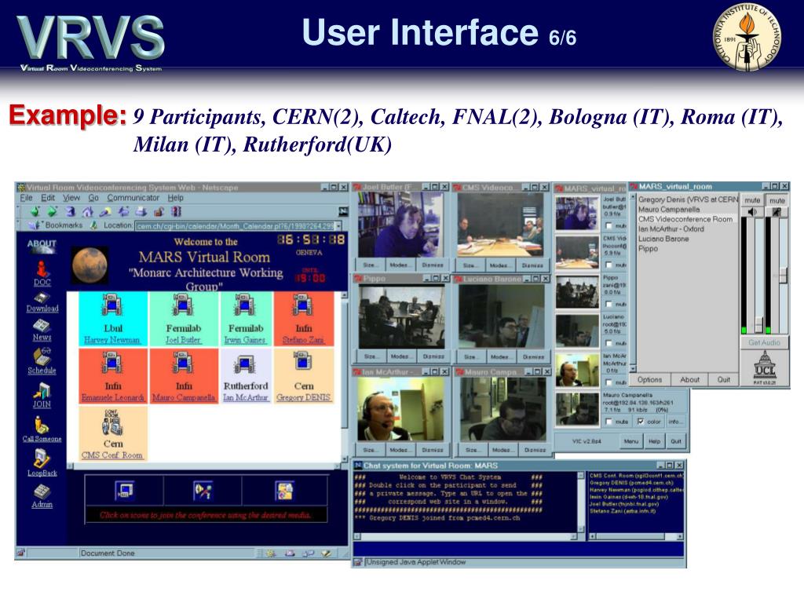Open the Communicator menu in Netscape
This screenshot has width=804, height=603.
pos(133,198)
